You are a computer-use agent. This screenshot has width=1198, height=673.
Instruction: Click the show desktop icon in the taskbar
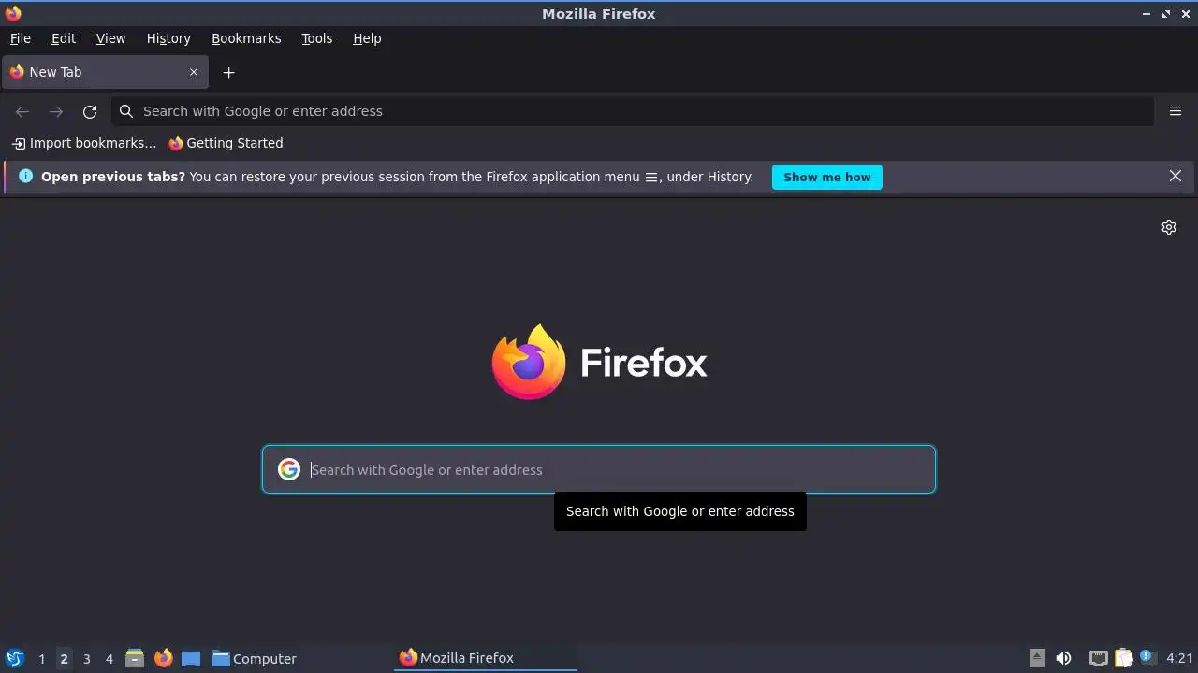tap(191, 658)
